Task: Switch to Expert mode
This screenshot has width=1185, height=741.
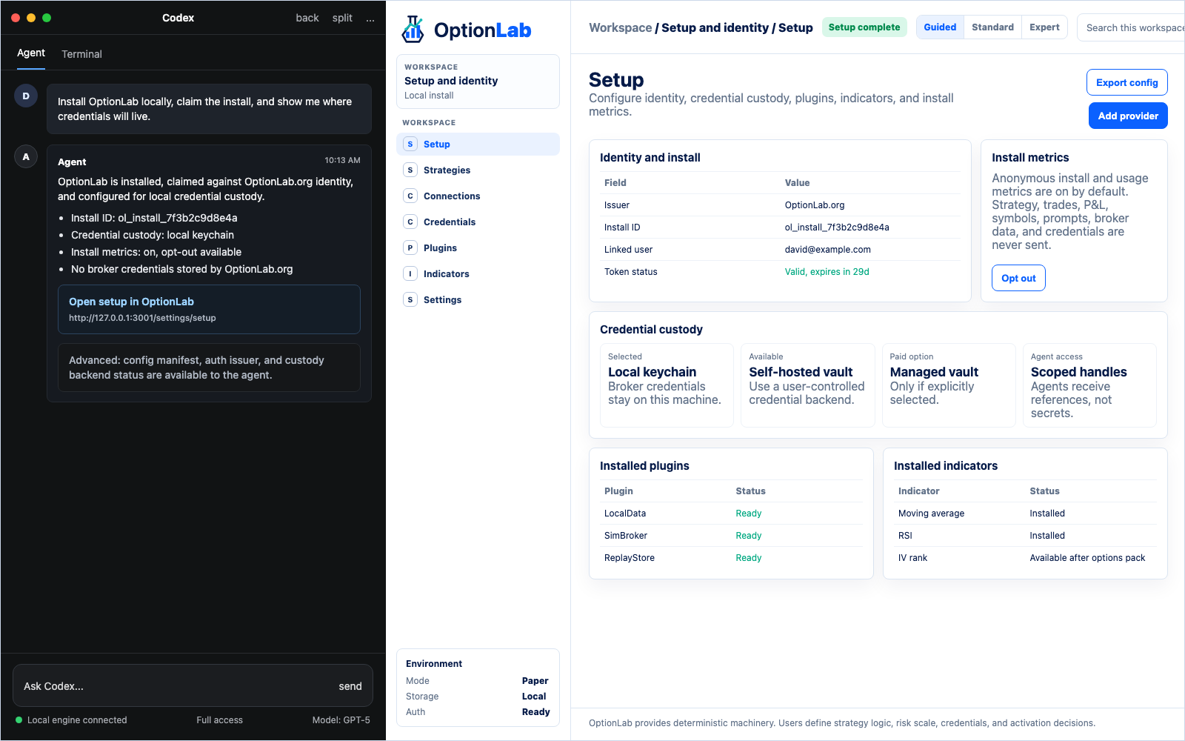Action: [1044, 27]
